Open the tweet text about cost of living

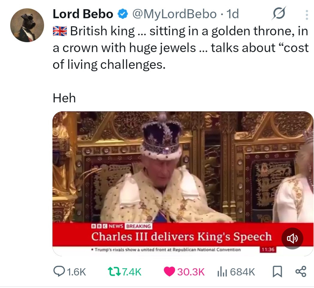point(180,48)
